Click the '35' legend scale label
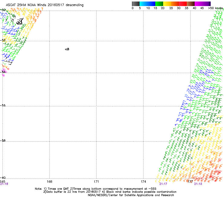Image resolution: width=224 pixels, height=197 pixels. tap(186, 8)
